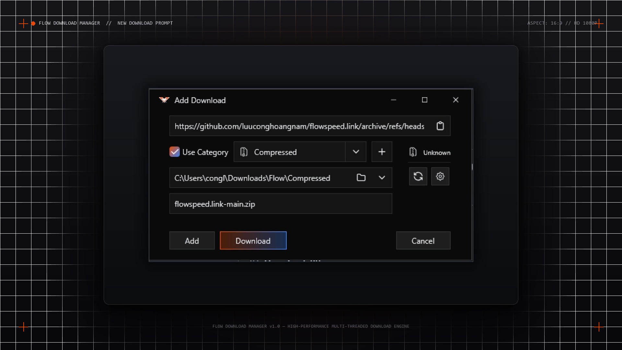Click the refresh icon to reload file info
Screen dimensions: 622x350
418,176
